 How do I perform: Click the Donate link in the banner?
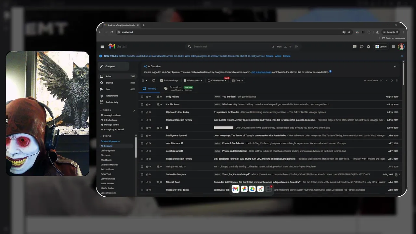287,56
